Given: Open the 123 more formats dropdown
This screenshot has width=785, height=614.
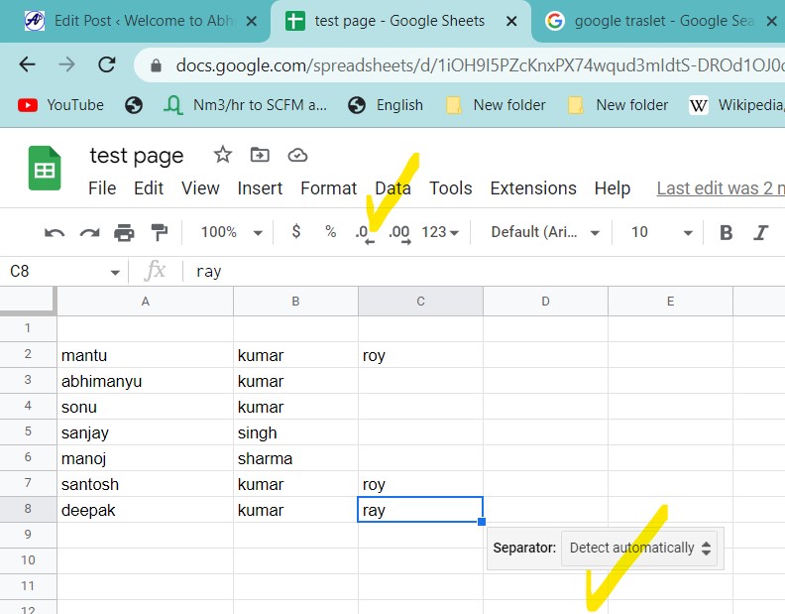Looking at the screenshot, I should coord(440,232).
